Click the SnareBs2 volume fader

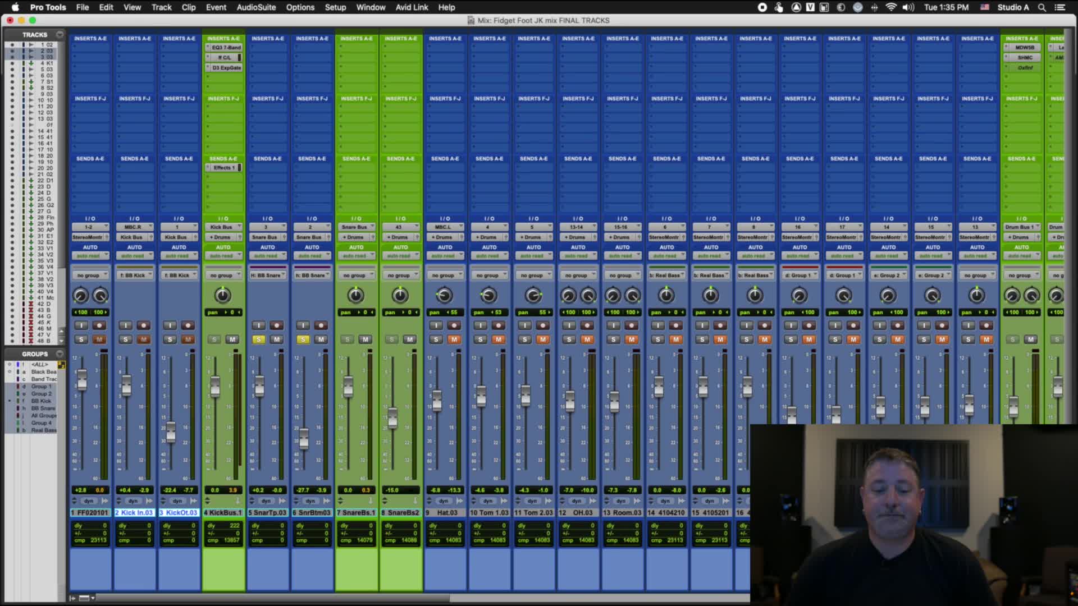392,417
